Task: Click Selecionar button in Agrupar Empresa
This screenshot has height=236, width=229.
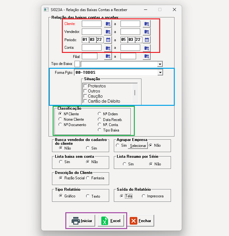Action: (138, 145)
